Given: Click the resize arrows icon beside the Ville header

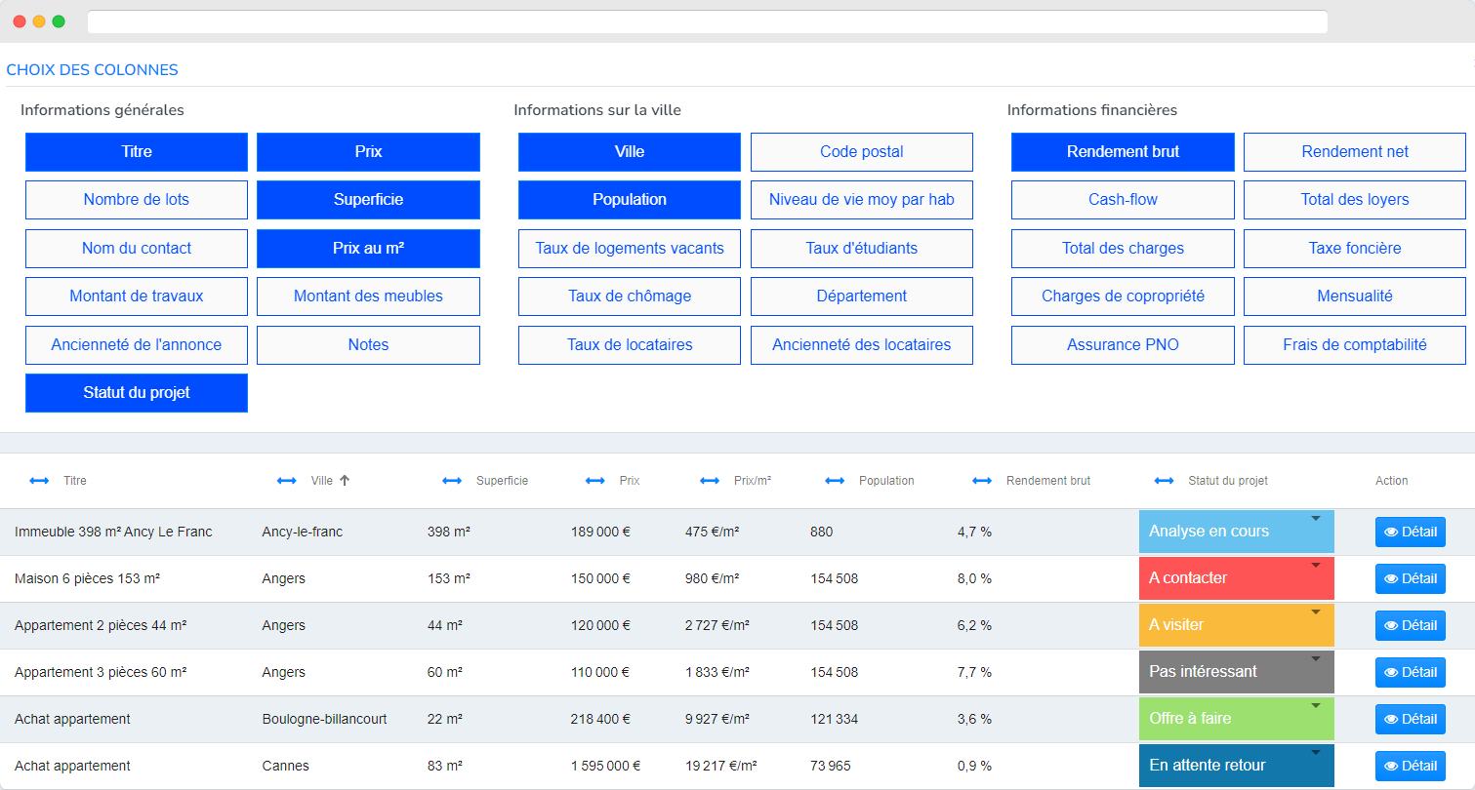Looking at the screenshot, I should click(x=286, y=480).
